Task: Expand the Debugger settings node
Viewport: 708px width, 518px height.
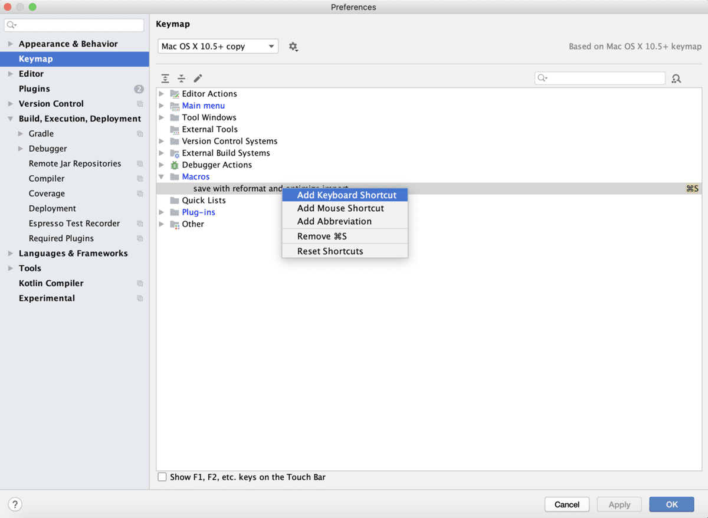Action: point(21,149)
